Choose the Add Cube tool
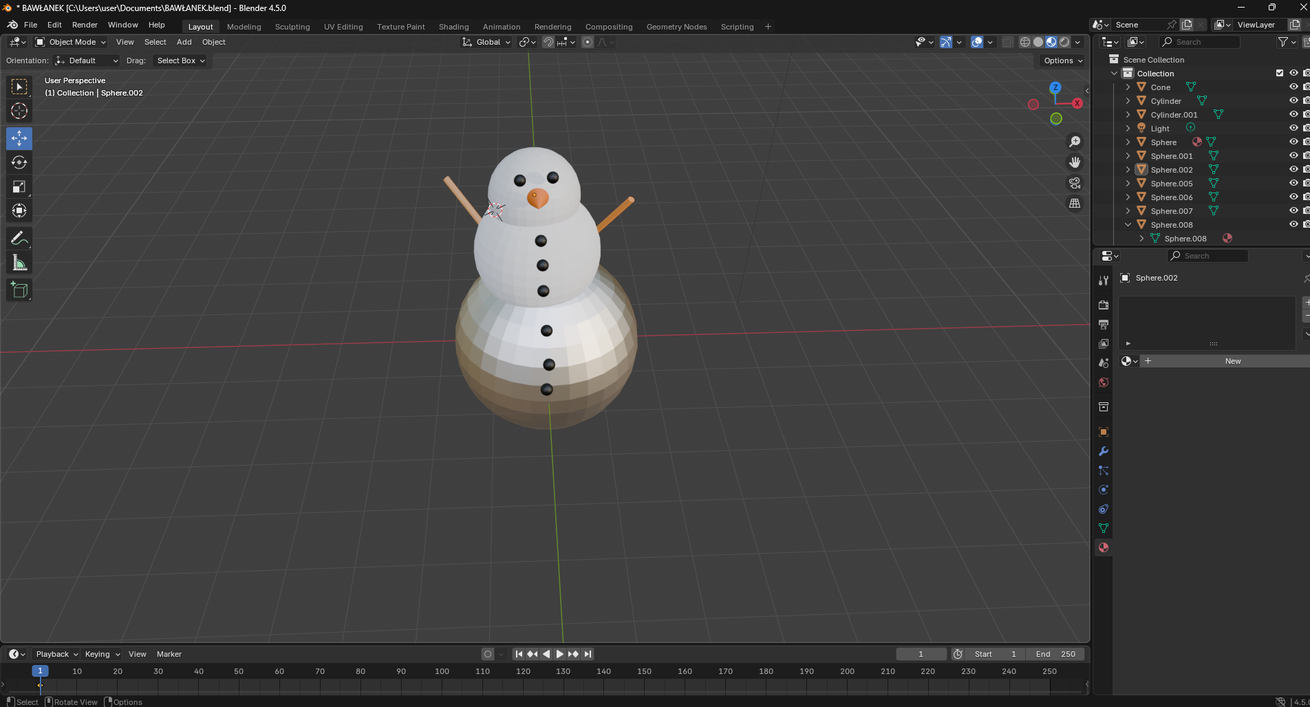 (x=19, y=290)
